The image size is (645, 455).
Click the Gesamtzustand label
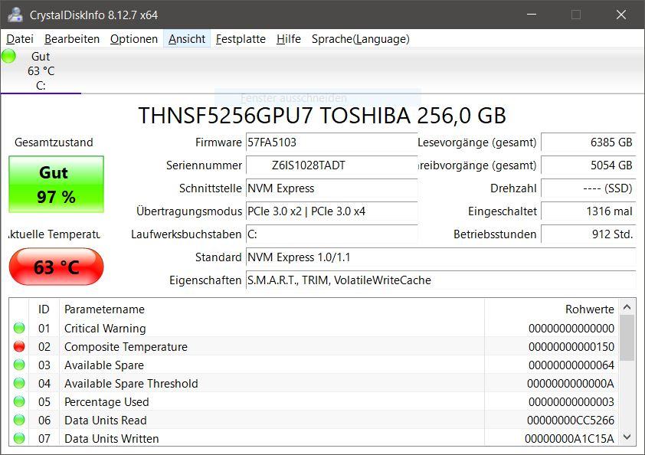pyautogui.click(x=54, y=142)
